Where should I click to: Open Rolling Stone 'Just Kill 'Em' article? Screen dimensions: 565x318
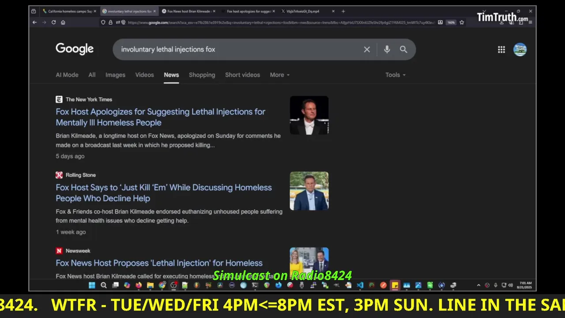[164, 193]
